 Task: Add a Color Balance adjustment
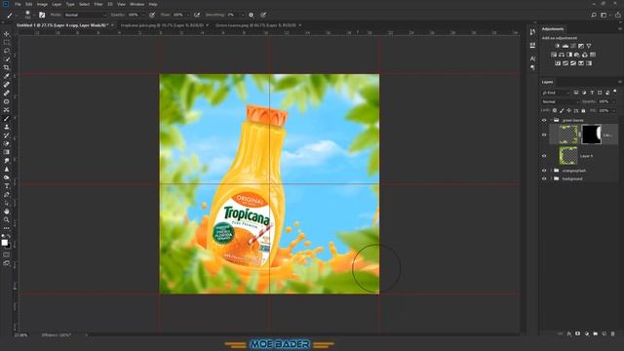[x=562, y=55]
